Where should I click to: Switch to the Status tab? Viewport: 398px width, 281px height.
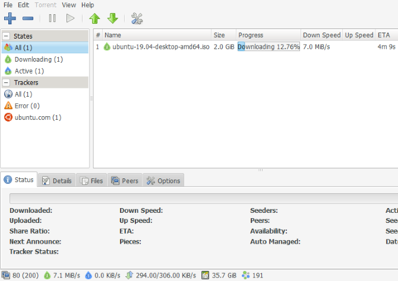click(x=19, y=180)
